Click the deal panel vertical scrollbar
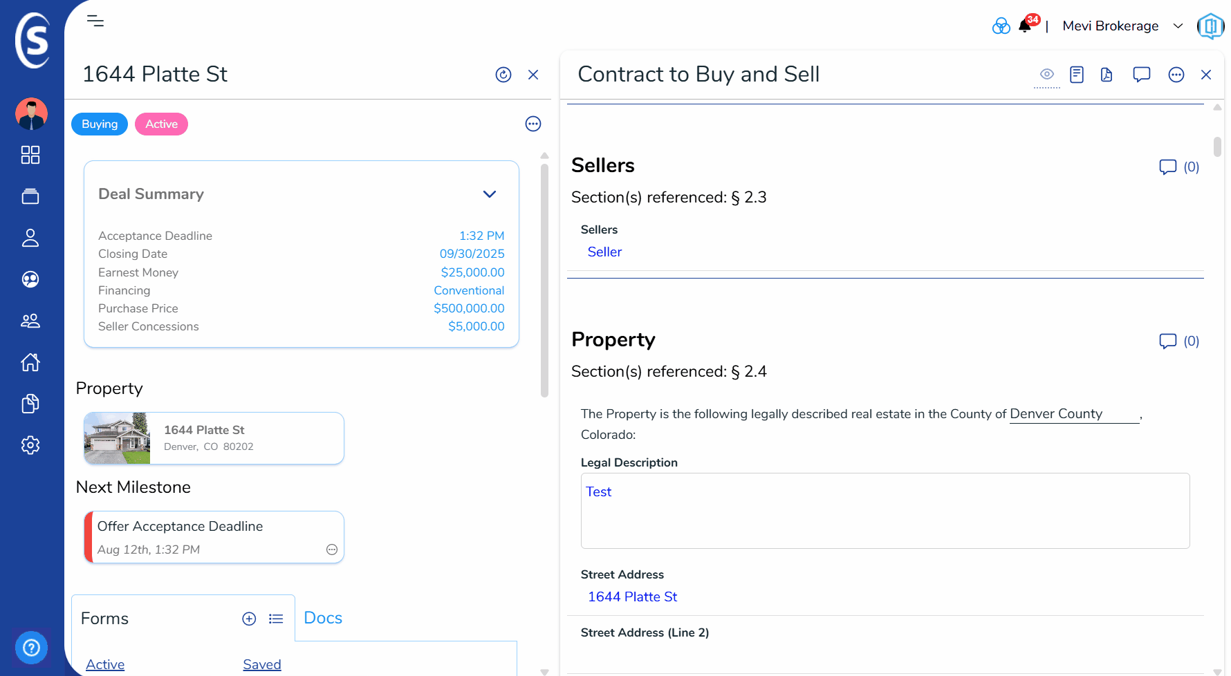This screenshot has height=676, width=1231. point(544,280)
